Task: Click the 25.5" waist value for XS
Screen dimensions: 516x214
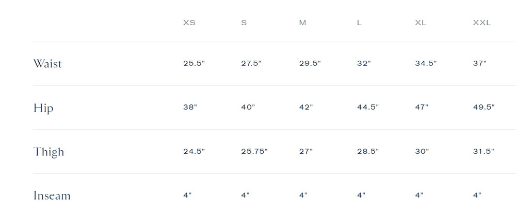Action: (194, 63)
